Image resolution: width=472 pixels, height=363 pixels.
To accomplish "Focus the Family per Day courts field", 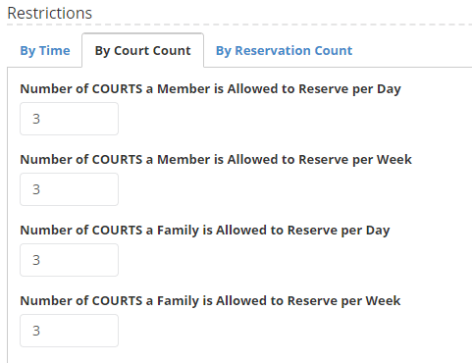I will (69, 260).
